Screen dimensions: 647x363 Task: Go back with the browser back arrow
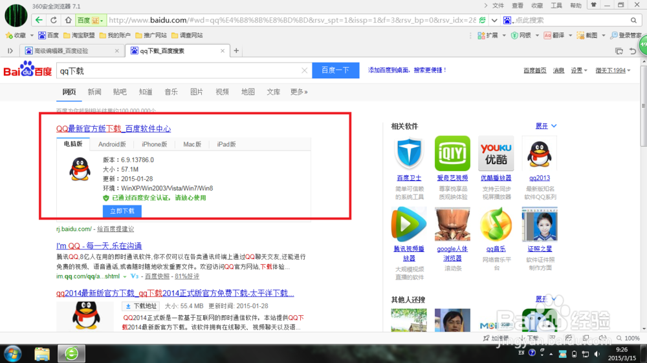coord(39,20)
